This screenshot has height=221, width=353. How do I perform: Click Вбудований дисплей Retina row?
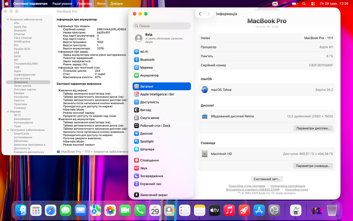click(267, 116)
